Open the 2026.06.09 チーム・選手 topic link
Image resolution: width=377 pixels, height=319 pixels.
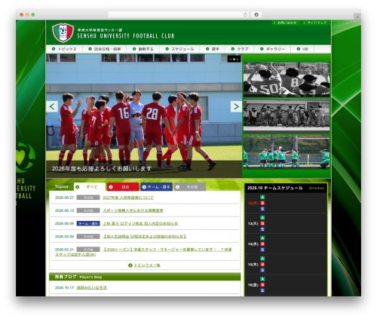point(140,223)
